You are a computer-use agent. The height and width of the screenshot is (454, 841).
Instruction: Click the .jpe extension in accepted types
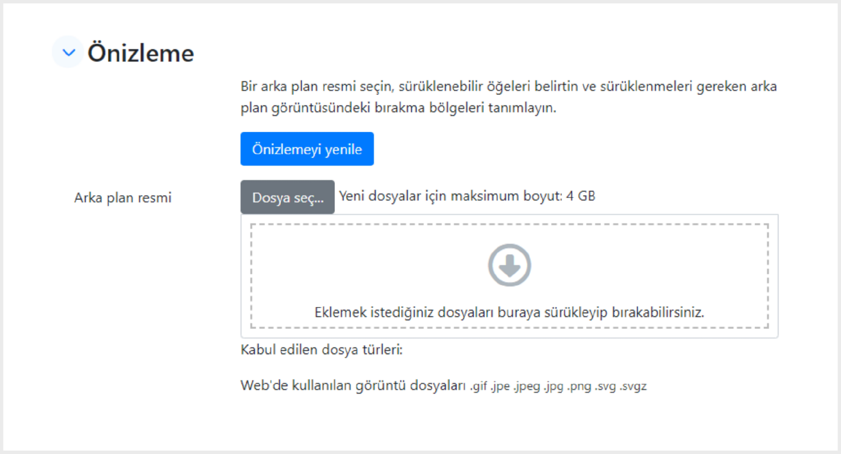click(x=500, y=386)
